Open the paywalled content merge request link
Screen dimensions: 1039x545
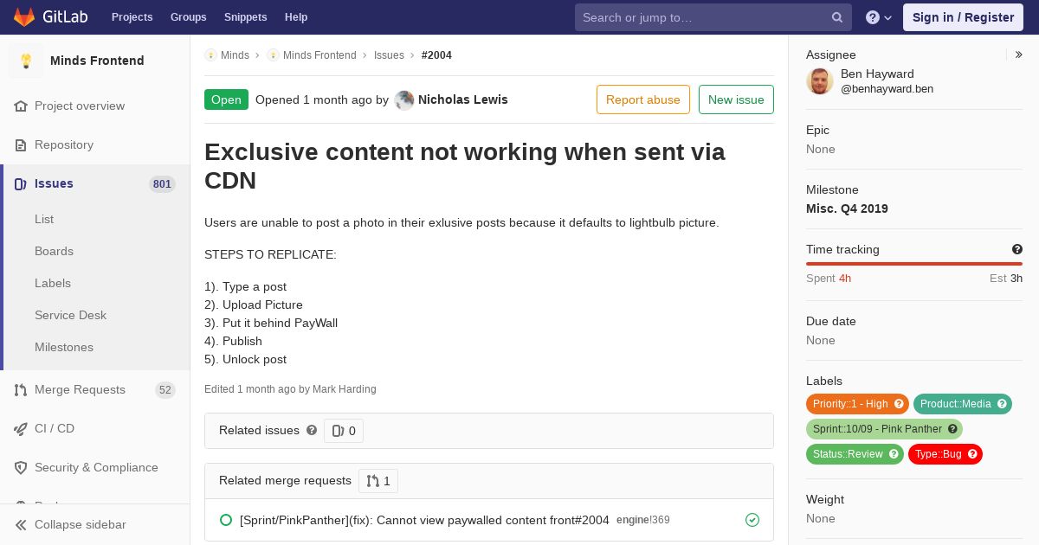coord(424,520)
